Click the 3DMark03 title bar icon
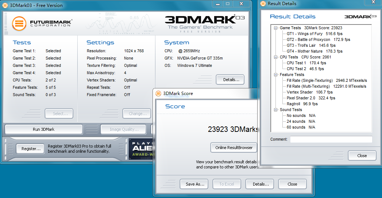The image size is (382, 198). click(5, 5)
